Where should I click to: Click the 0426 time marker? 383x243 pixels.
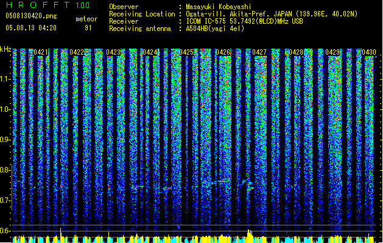(x=223, y=52)
